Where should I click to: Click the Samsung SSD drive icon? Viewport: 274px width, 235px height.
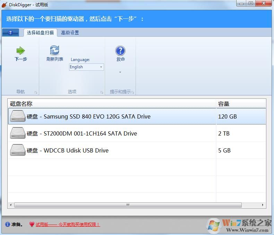pyautogui.click(x=18, y=116)
